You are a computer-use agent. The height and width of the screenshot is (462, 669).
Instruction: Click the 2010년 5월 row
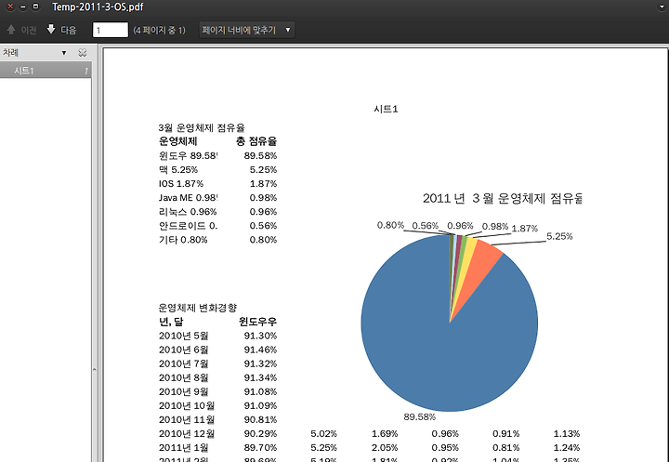coord(217,336)
